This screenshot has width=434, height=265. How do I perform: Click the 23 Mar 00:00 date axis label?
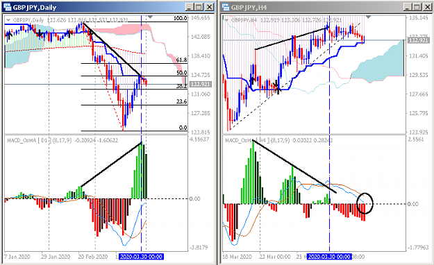pyautogui.click(x=275, y=257)
